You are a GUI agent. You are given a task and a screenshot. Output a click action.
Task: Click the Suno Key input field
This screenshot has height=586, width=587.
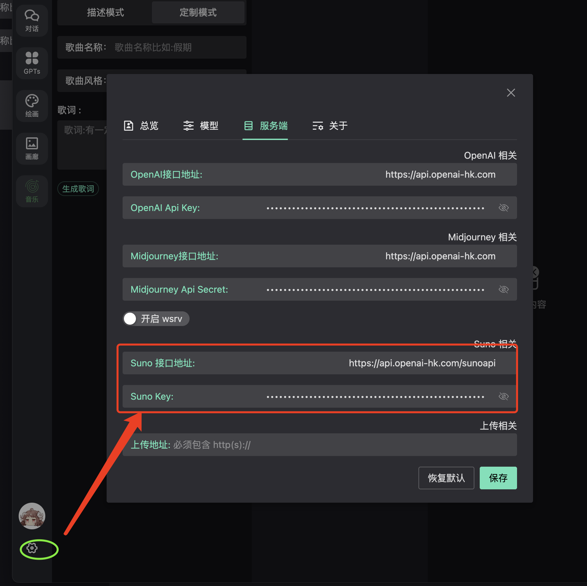tap(320, 396)
